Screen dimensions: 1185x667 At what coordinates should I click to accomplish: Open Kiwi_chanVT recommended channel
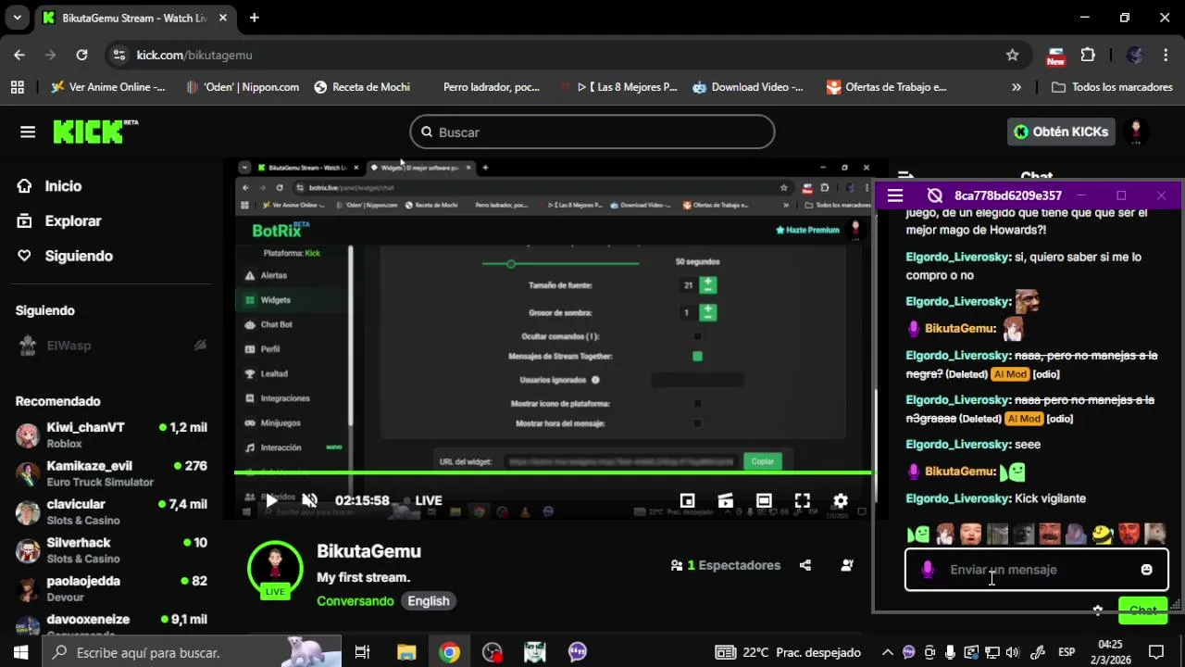click(111, 434)
